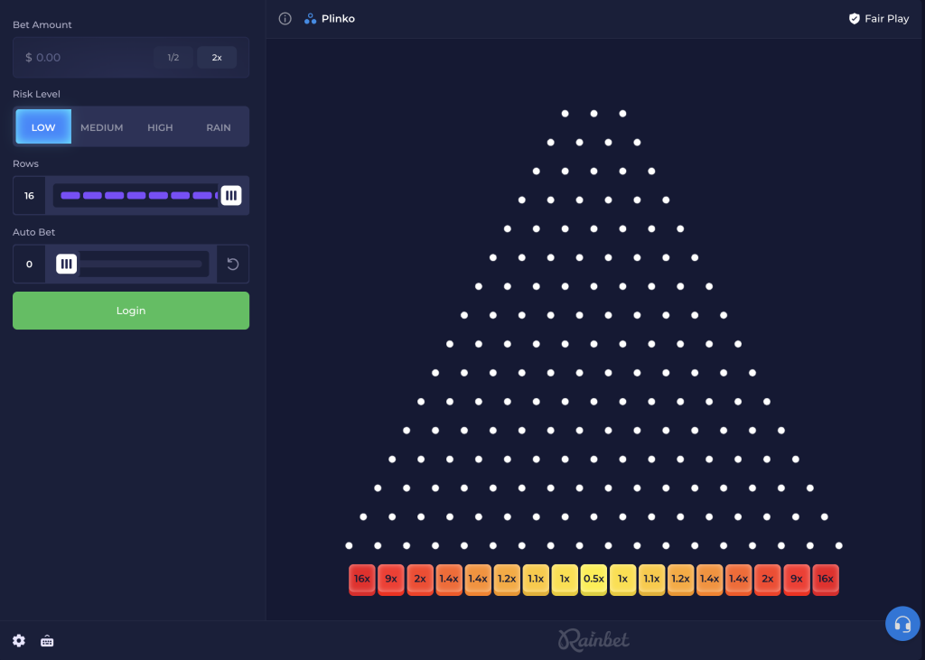This screenshot has width=925, height=660.
Task: Open live support headset chat
Action: coord(902,623)
